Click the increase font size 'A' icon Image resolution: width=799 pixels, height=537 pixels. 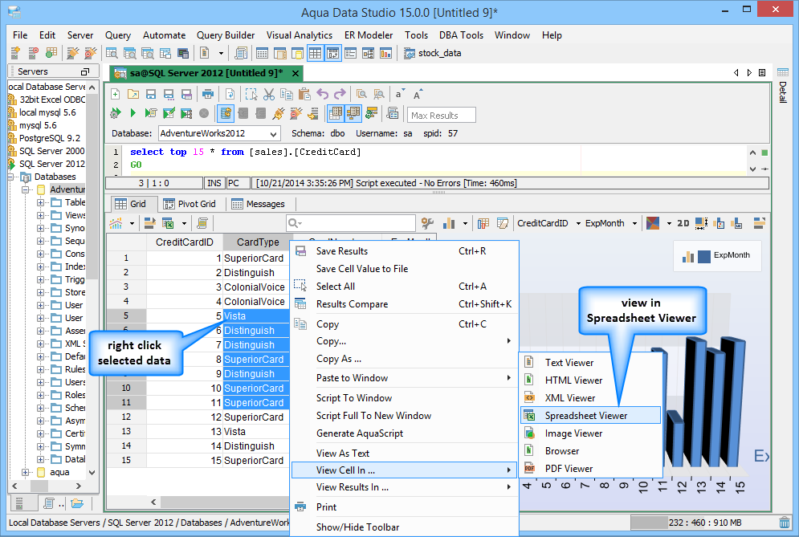tap(418, 94)
